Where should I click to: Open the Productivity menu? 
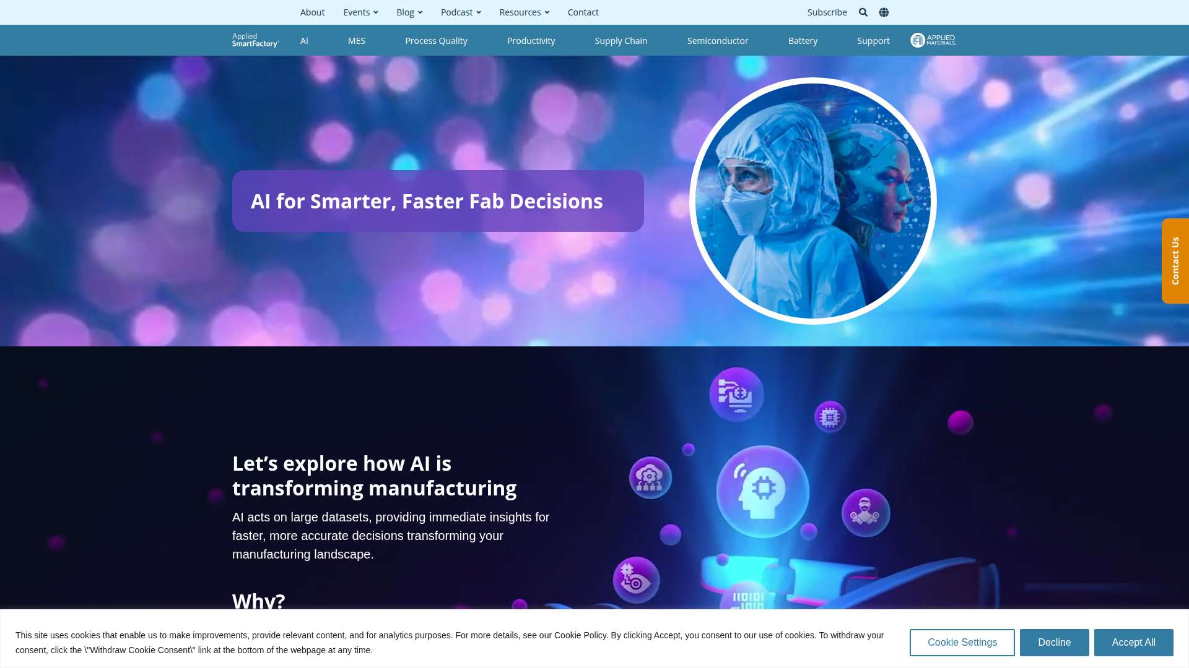[531, 41]
